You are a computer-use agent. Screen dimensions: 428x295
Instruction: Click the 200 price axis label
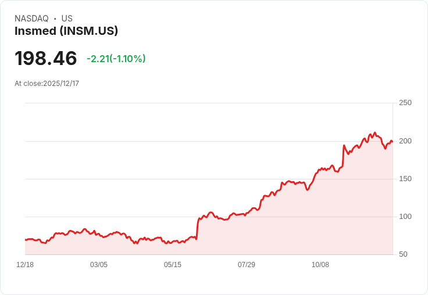[405, 141]
